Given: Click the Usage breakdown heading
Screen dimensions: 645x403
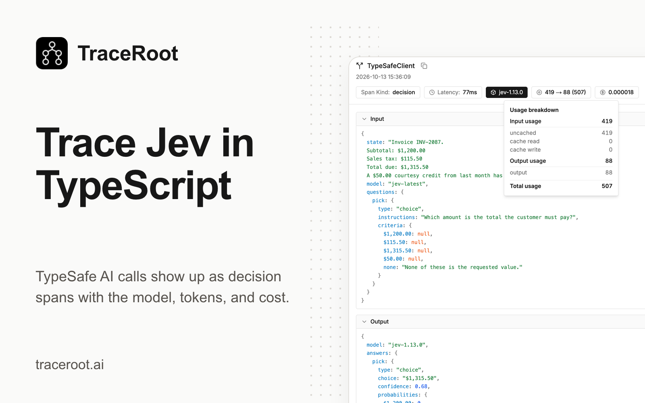Looking at the screenshot, I should point(534,110).
